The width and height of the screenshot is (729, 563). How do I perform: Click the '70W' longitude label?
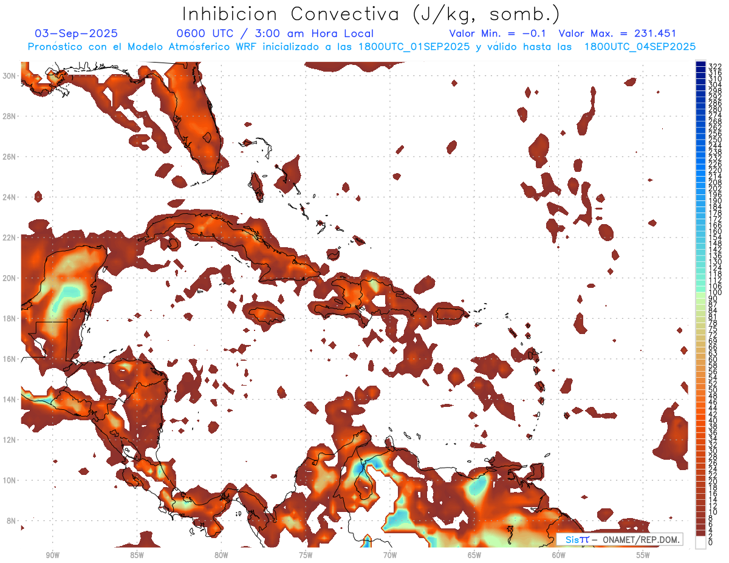pos(390,555)
